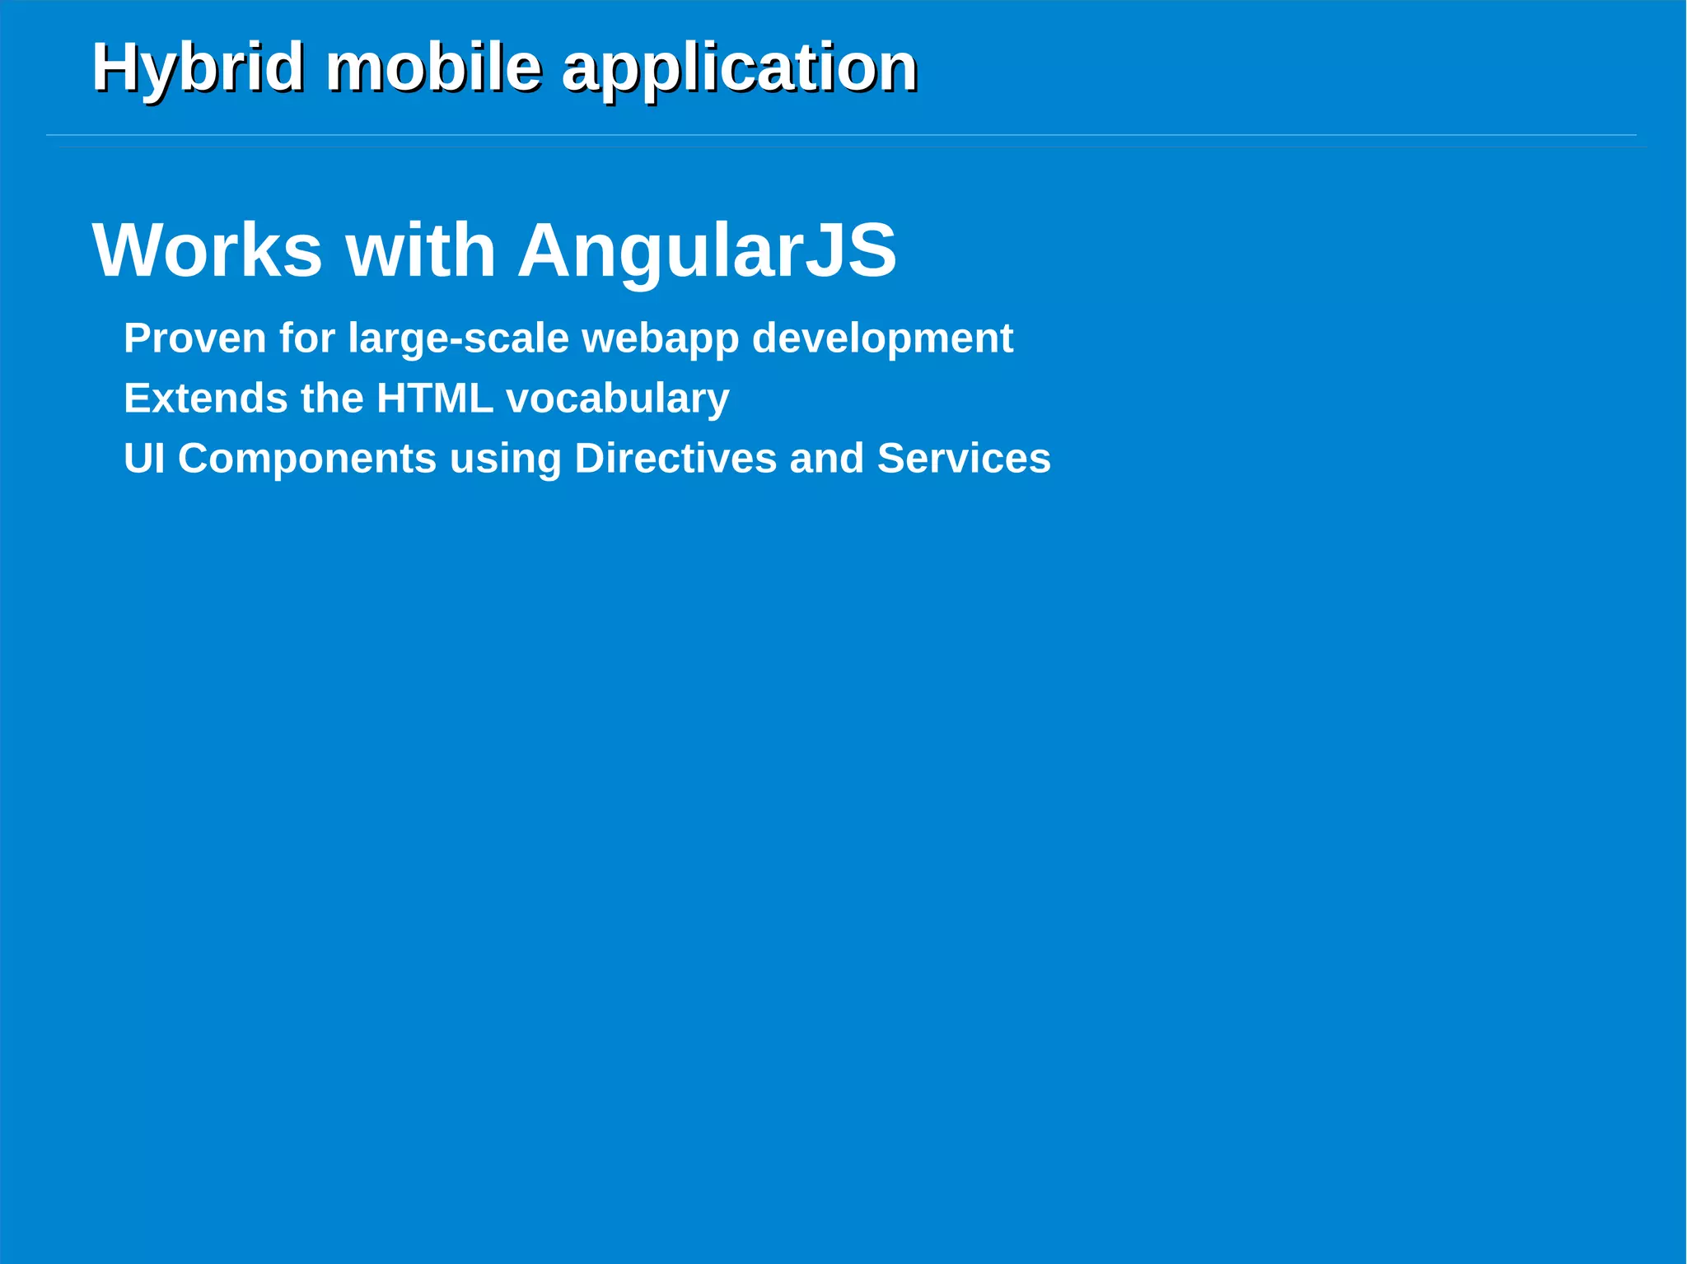Click the word 'Directives' in third bullet
The height and width of the screenshot is (1264, 1687).
[675, 459]
